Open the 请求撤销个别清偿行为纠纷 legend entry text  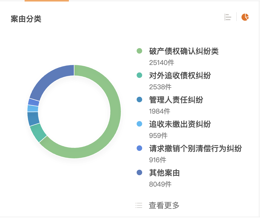[195, 148]
